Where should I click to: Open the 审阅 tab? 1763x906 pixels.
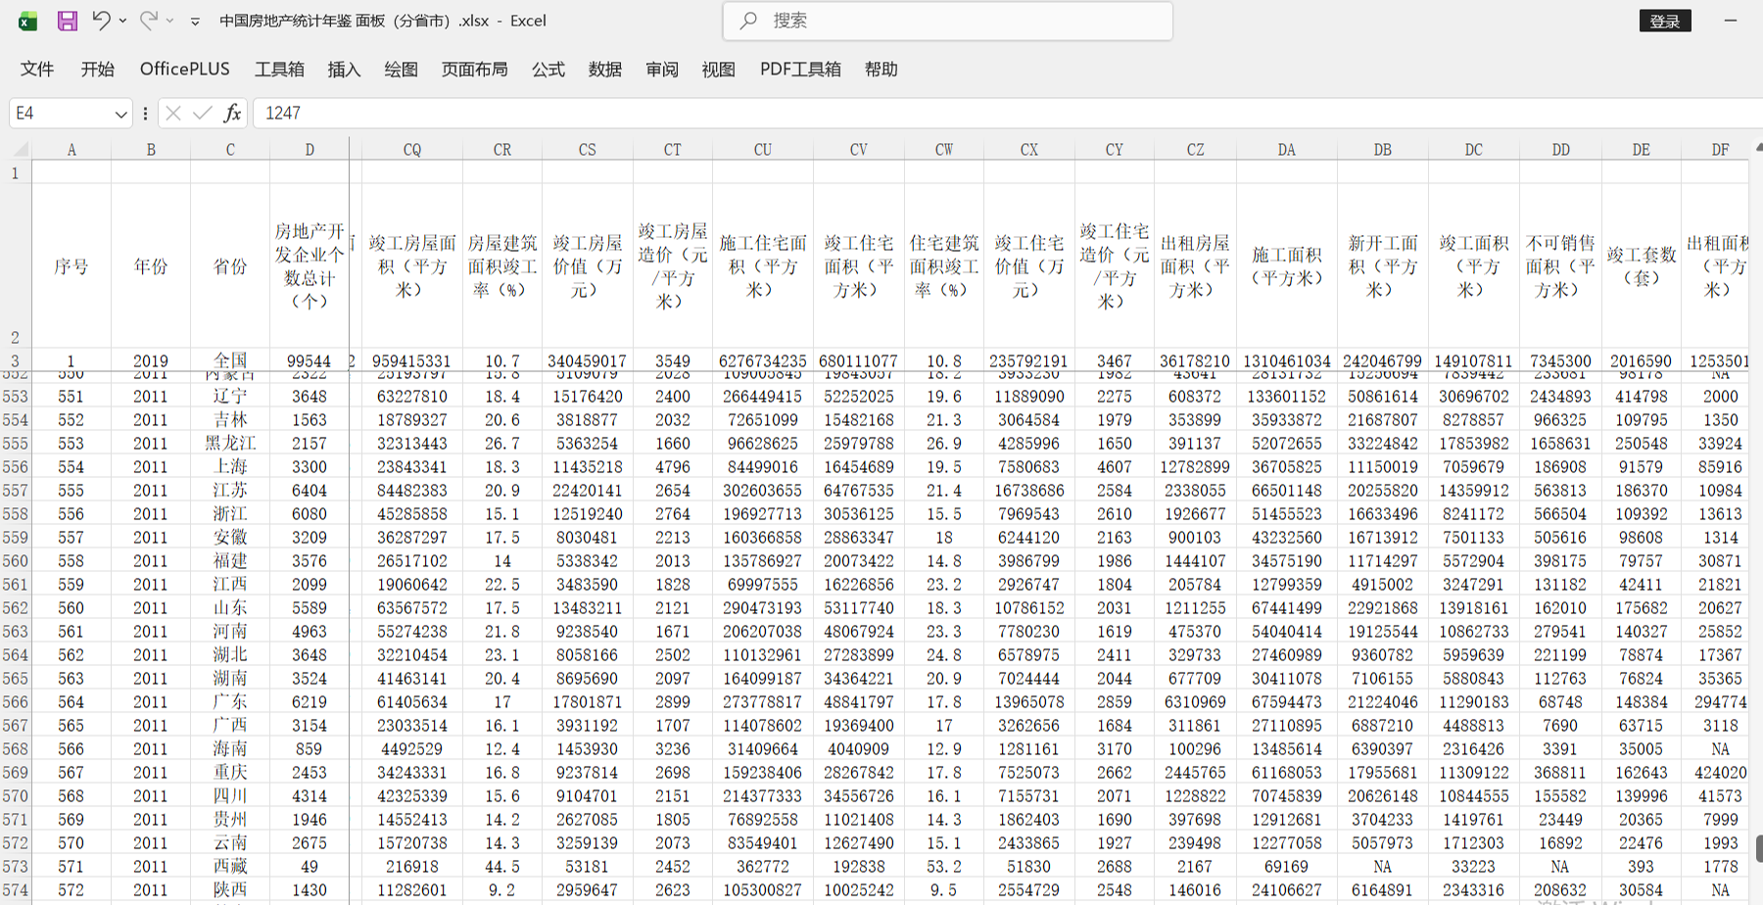click(x=662, y=69)
